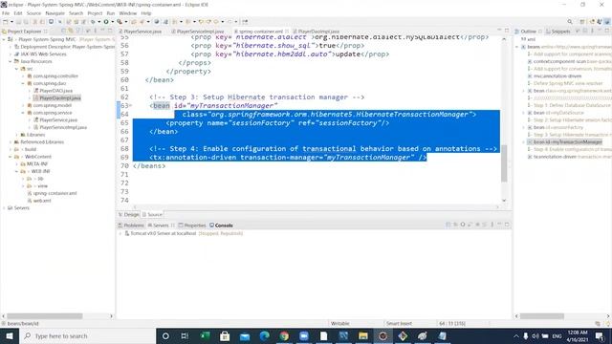Maximize the Project Explorer panel
The image size is (612, 344).
point(110,31)
